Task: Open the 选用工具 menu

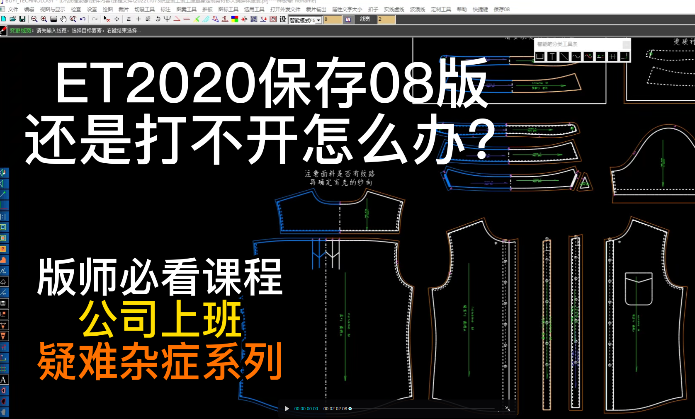Action: click(254, 9)
